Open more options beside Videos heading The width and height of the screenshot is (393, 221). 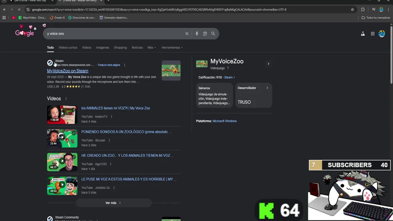click(x=66, y=99)
